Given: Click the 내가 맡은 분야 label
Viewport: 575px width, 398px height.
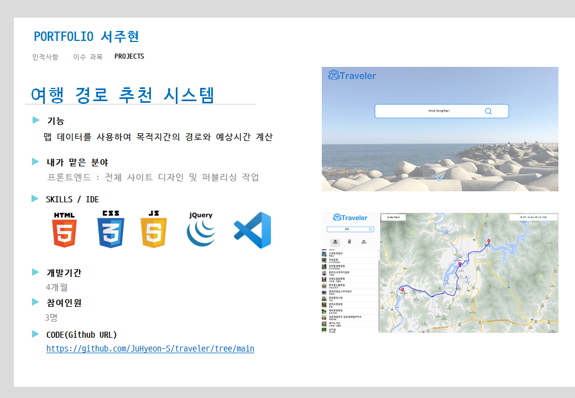Looking at the screenshot, I should [77, 162].
